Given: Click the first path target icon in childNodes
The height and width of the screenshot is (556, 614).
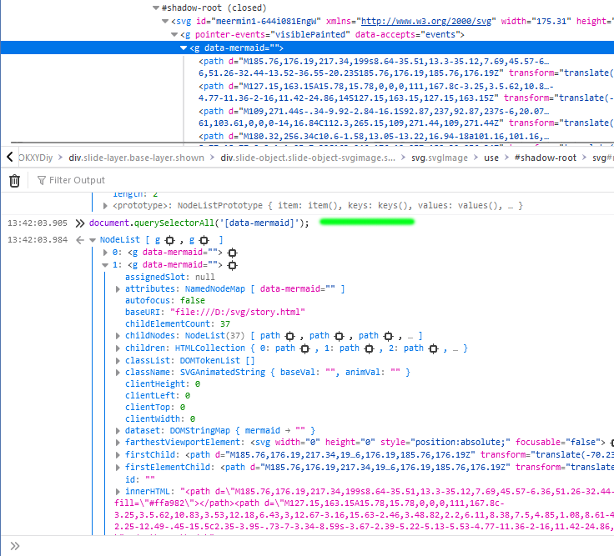Looking at the screenshot, I should [290, 336].
